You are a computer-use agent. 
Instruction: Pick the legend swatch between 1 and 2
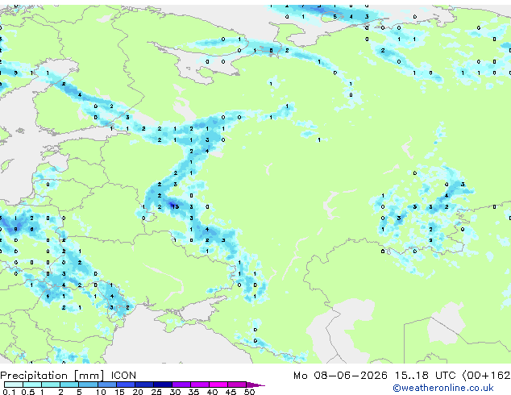pos(51,385)
